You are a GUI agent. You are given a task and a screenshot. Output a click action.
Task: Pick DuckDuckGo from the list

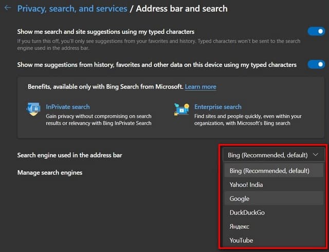pos(274,212)
